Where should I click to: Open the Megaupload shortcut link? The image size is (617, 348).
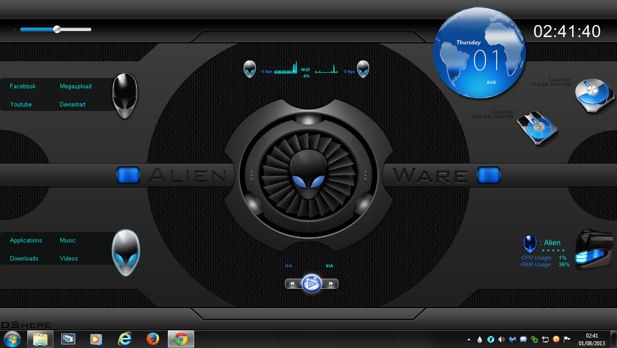76,86
